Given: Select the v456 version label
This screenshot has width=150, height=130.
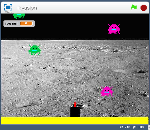Looking at the screenshot, I should coord(9,12).
